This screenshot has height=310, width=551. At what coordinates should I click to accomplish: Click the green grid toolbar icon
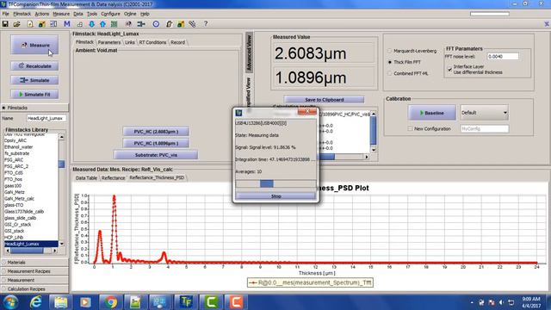114,24
